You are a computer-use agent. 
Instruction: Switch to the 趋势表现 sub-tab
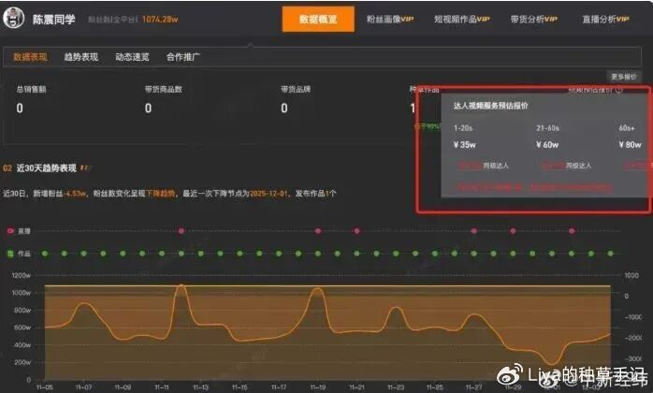click(x=80, y=57)
